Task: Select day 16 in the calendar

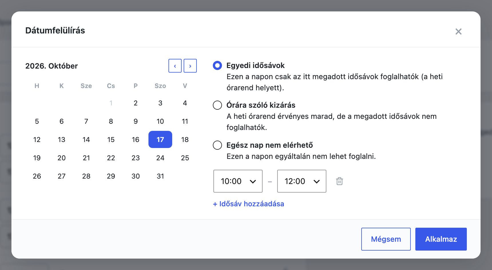Action: tap(136, 139)
